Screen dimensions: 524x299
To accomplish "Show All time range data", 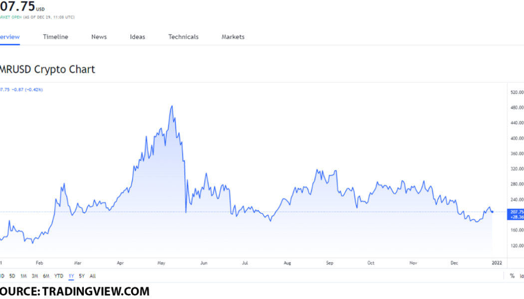I will coord(92,276).
